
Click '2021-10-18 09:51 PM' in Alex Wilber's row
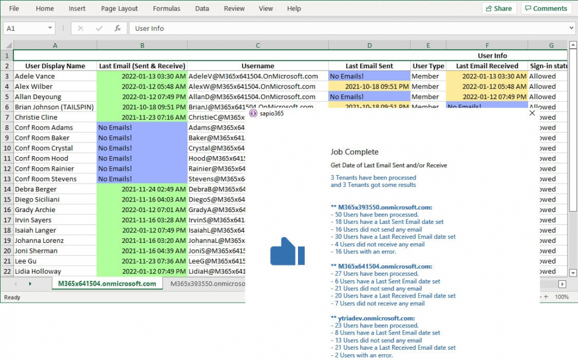coord(369,87)
